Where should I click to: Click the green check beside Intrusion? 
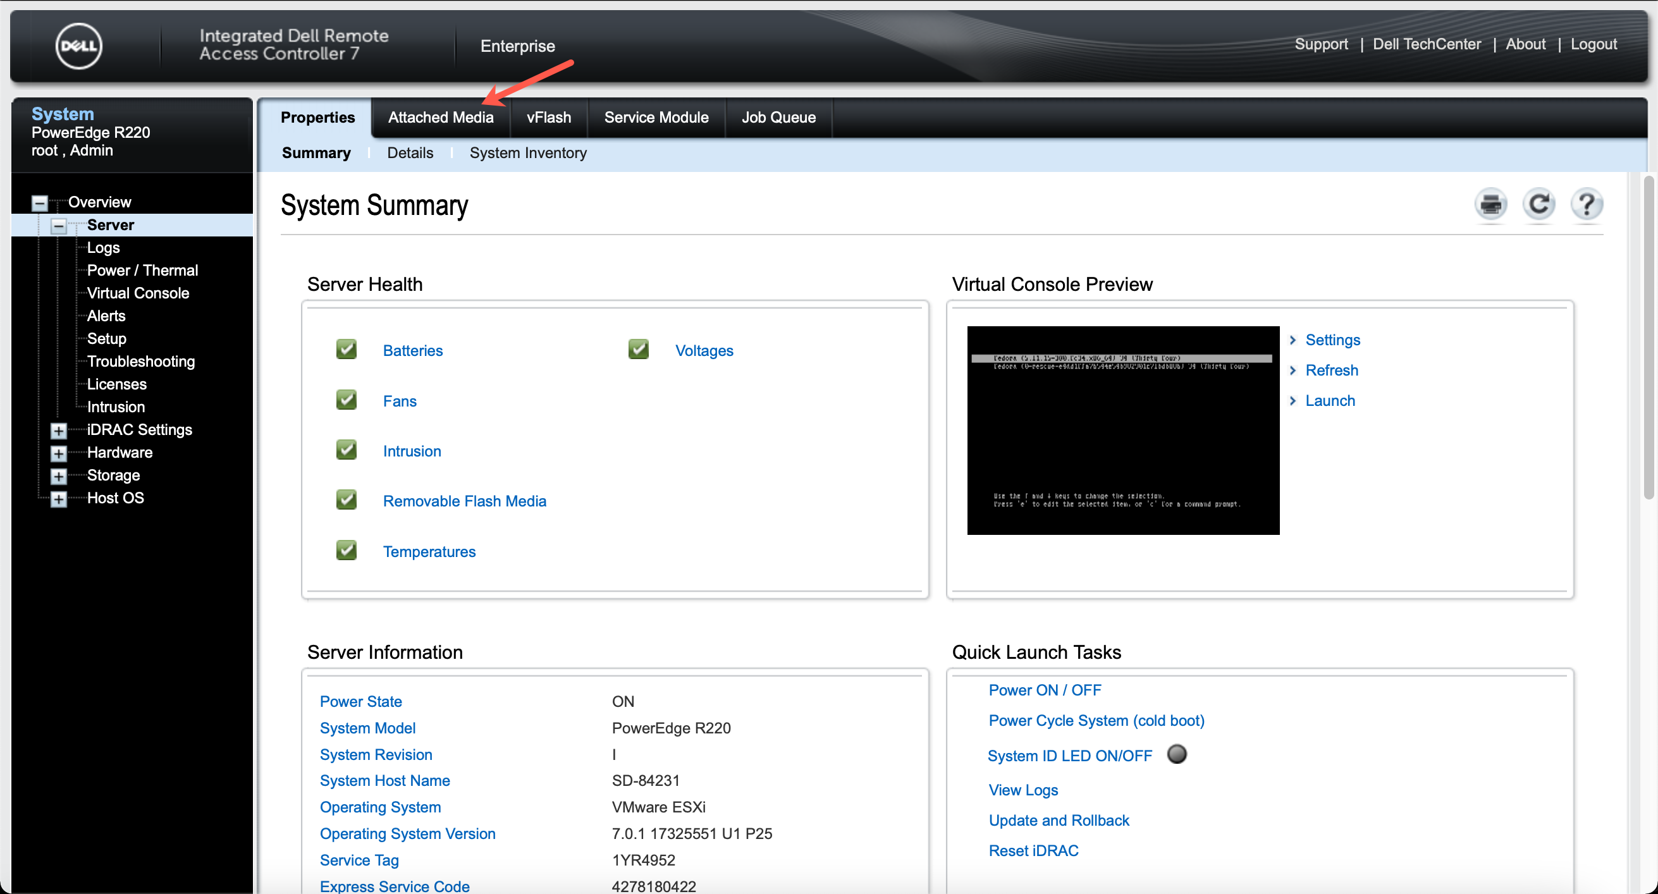tap(347, 450)
